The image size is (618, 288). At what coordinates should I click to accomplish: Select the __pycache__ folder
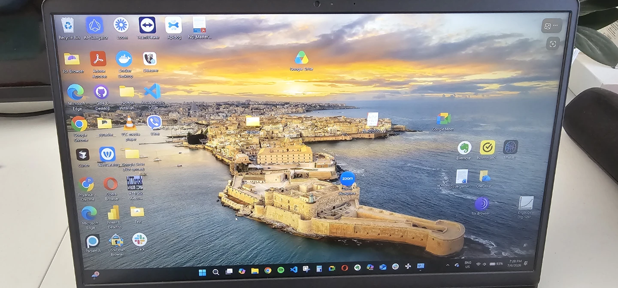coord(105,127)
